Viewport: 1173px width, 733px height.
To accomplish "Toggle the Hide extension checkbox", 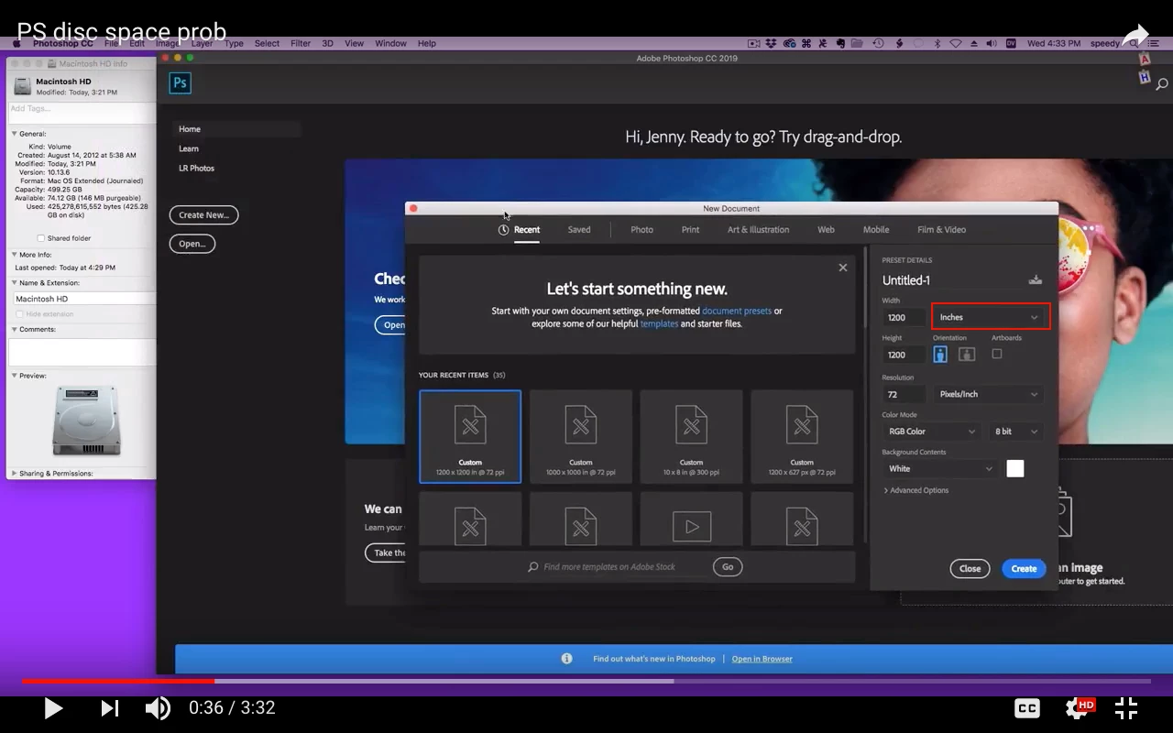I will pos(20,314).
